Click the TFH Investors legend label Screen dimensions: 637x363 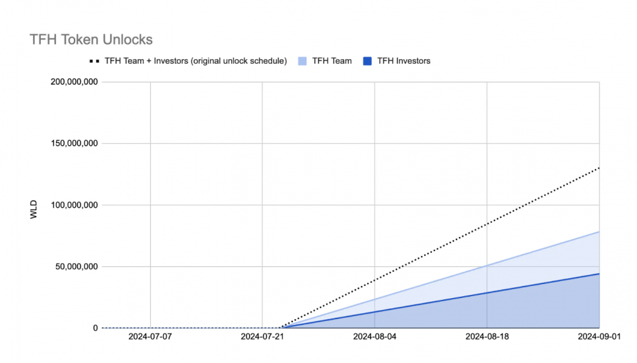[x=403, y=61]
